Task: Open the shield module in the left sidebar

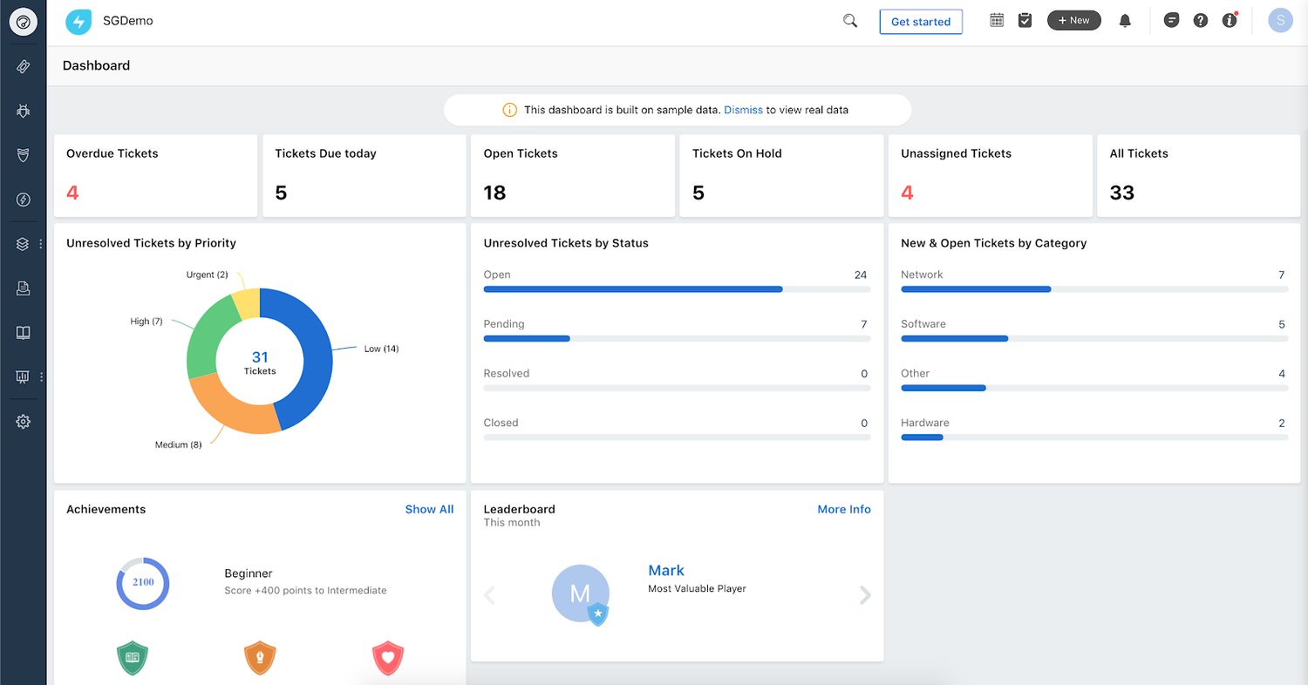Action: [24, 155]
